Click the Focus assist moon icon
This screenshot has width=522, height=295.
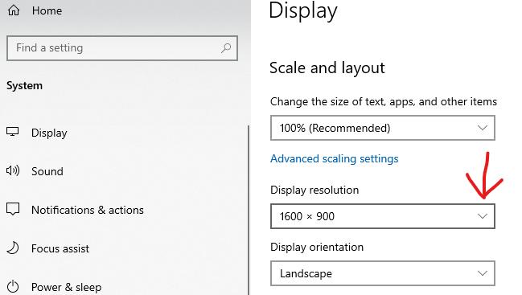13,248
